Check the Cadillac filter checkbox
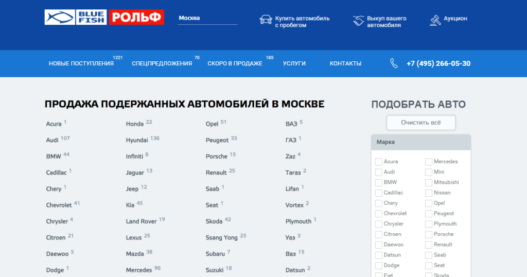The height and width of the screenshot is (277, 527). 378,193
